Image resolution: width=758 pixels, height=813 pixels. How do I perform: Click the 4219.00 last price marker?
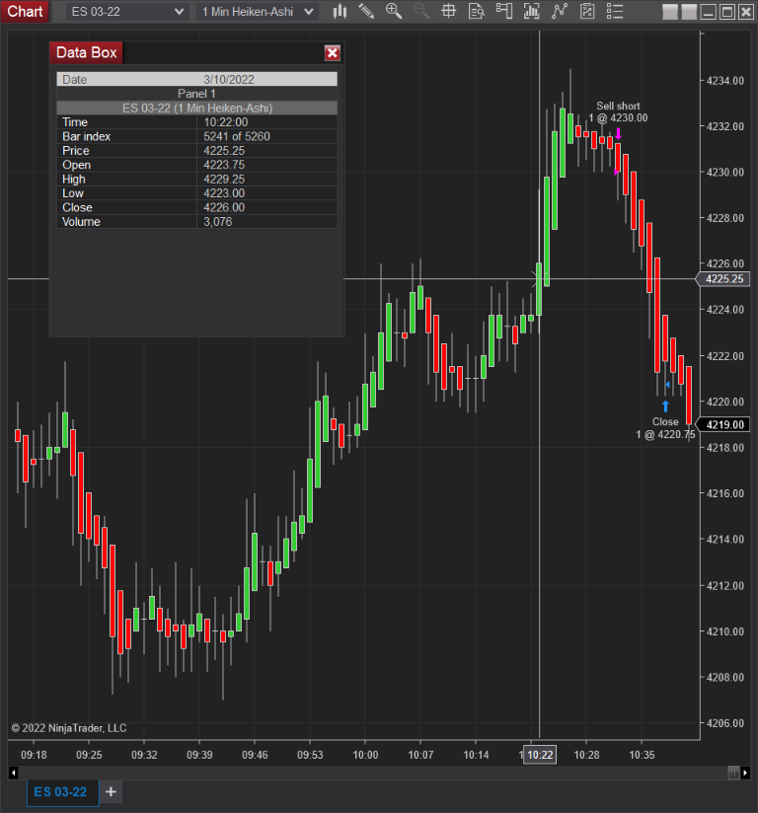(723, 424)
